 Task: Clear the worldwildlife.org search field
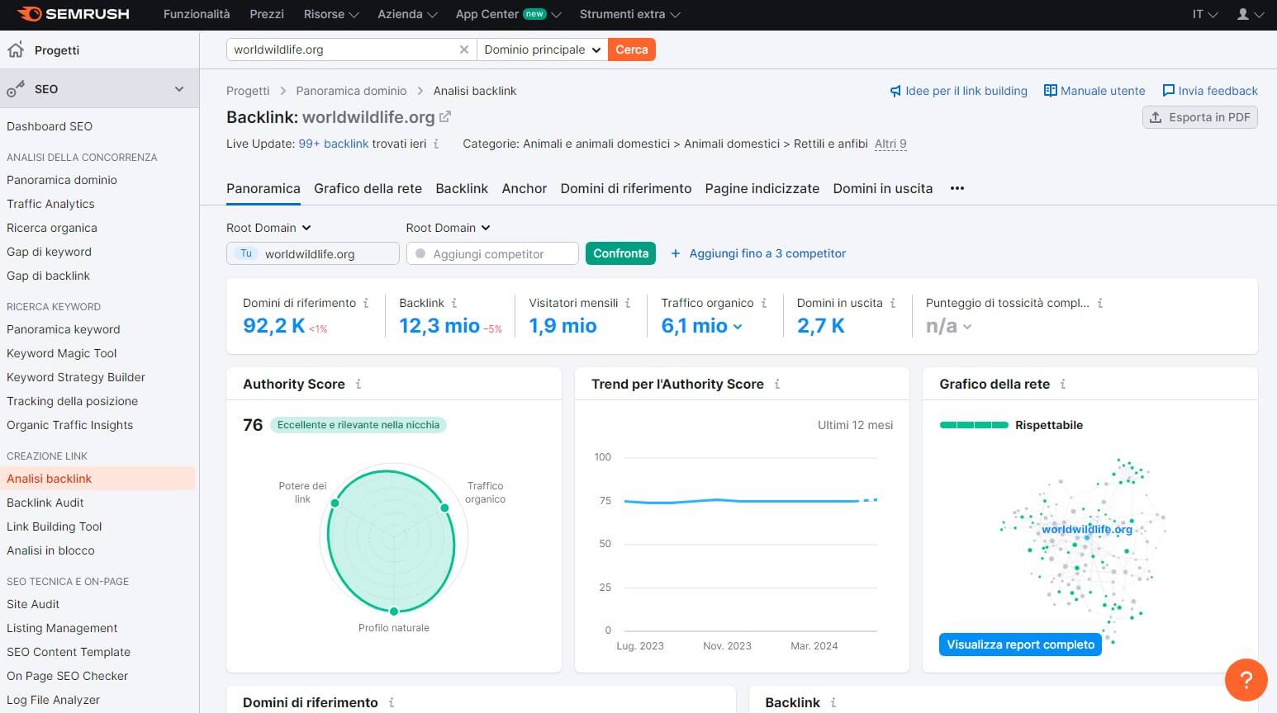pos(464,50)
